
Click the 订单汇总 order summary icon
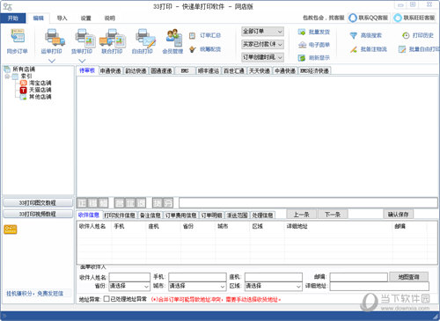192,36
